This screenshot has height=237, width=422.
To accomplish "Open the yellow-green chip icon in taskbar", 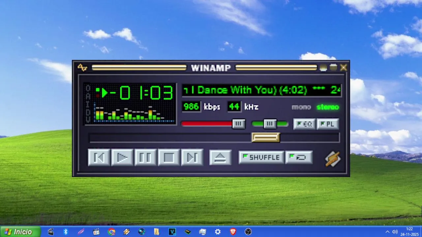I will pyautogui.click(x=187, y=232).
